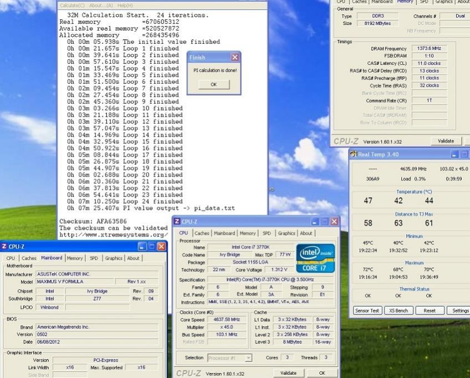This screenshot has width=470, height=378.
Task: Click the BIOS version 0502 value
Action: coord(97,334)
